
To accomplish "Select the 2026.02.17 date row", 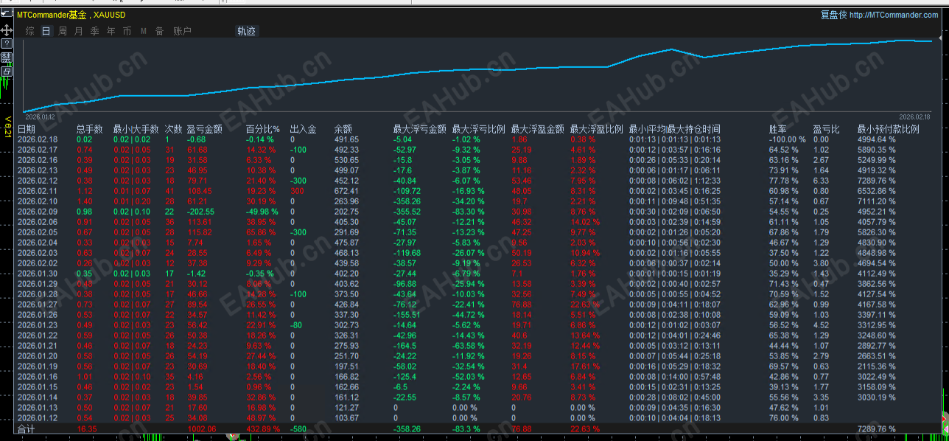I will pyautogui.click(x=37, y=150).
